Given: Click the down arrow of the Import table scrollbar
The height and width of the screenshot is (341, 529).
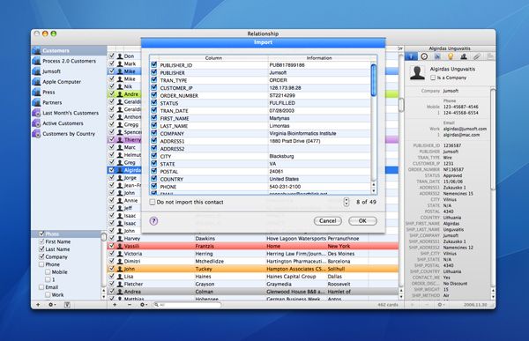Looking at the screenshot, I should tap(374, 191).
